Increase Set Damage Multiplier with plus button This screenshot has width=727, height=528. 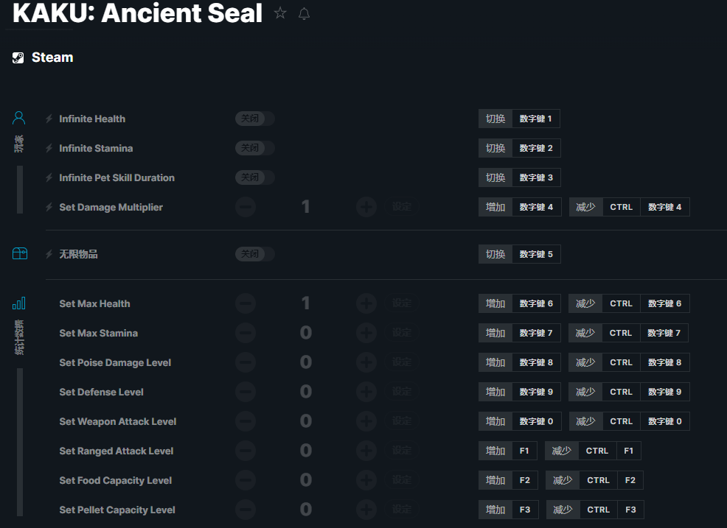[x=366, y=207]
